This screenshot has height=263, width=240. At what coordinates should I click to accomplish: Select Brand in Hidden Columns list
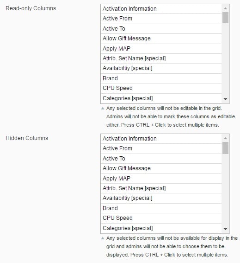pyautogui.click(x=161, y=208)
